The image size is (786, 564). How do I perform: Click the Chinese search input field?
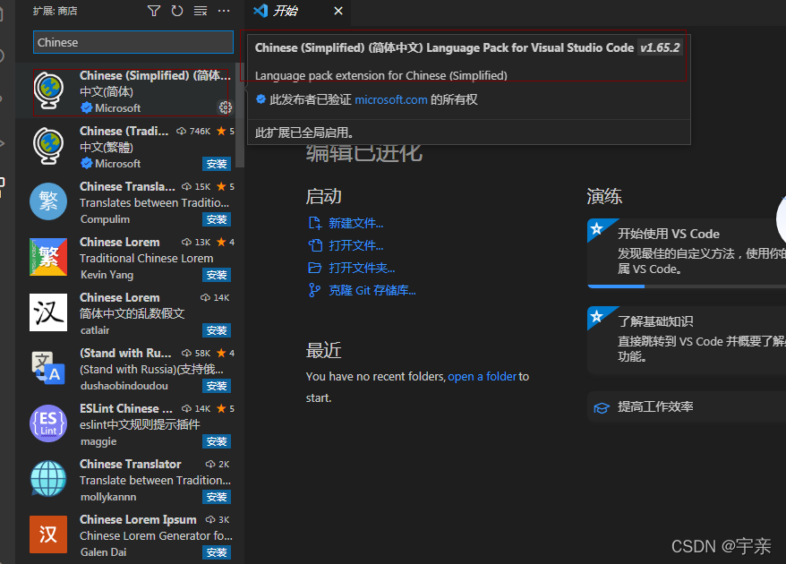click(x=133, y=42)
